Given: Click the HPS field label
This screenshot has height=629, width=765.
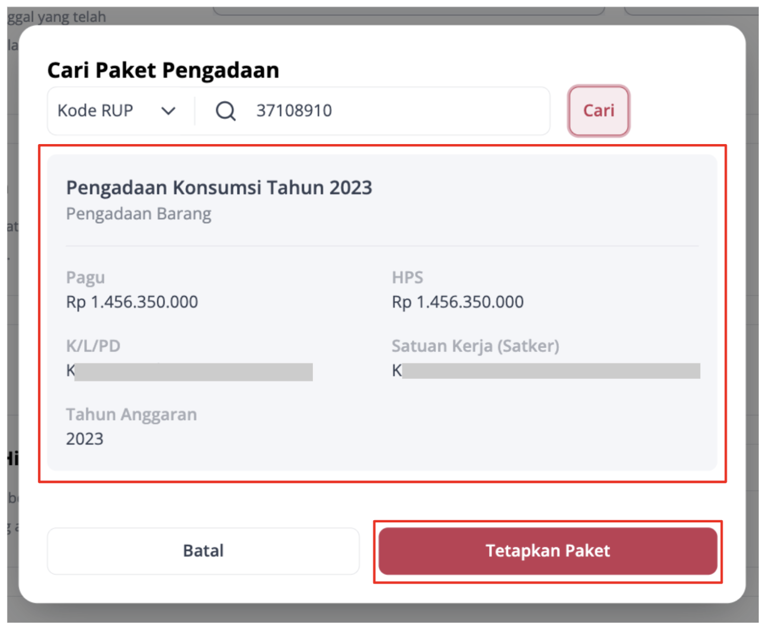Looking at the screenshot, I should (x=407, y=278).
